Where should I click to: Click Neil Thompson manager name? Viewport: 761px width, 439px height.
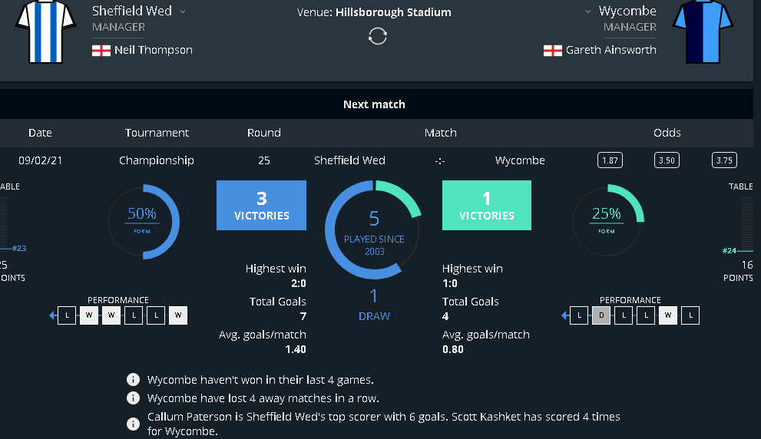click(153, 50)
